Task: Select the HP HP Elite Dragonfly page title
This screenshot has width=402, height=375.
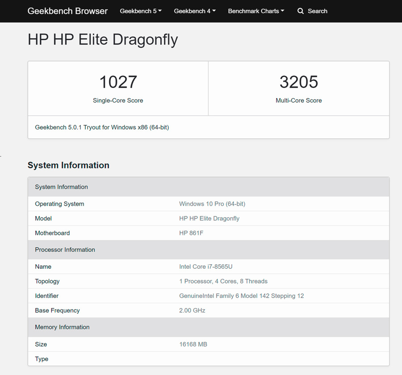Action: pos(103,39)
